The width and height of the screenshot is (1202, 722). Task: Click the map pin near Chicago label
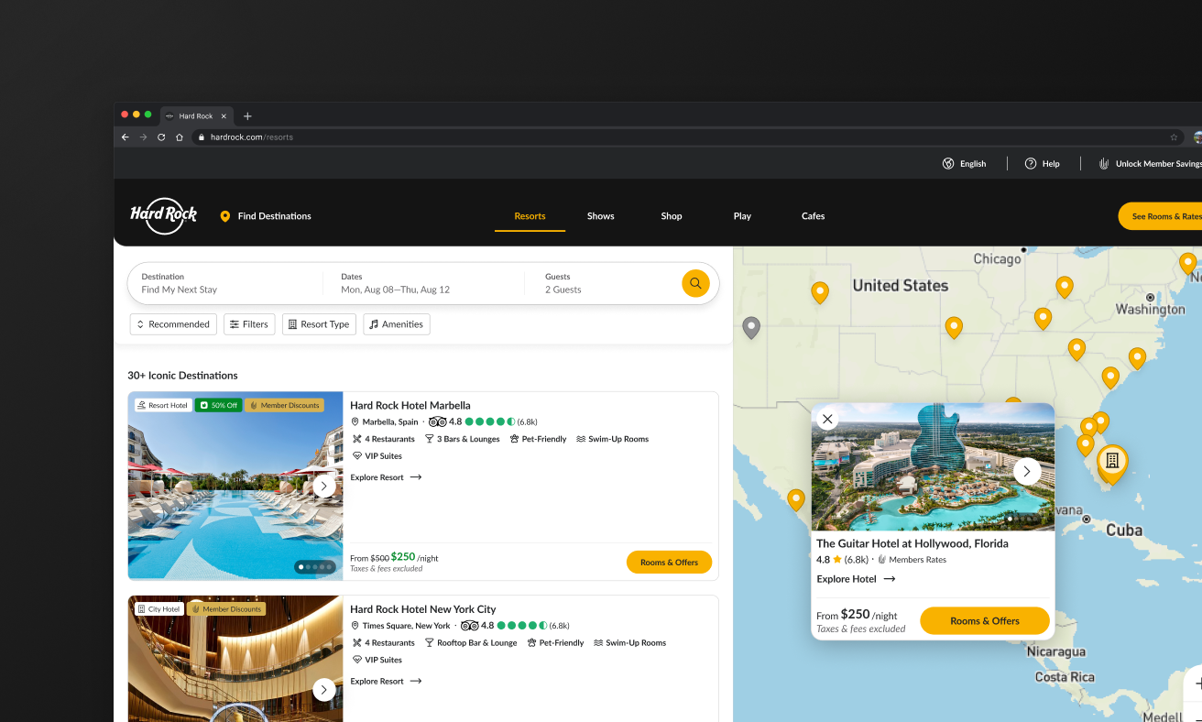click(x=1064, y=287)
